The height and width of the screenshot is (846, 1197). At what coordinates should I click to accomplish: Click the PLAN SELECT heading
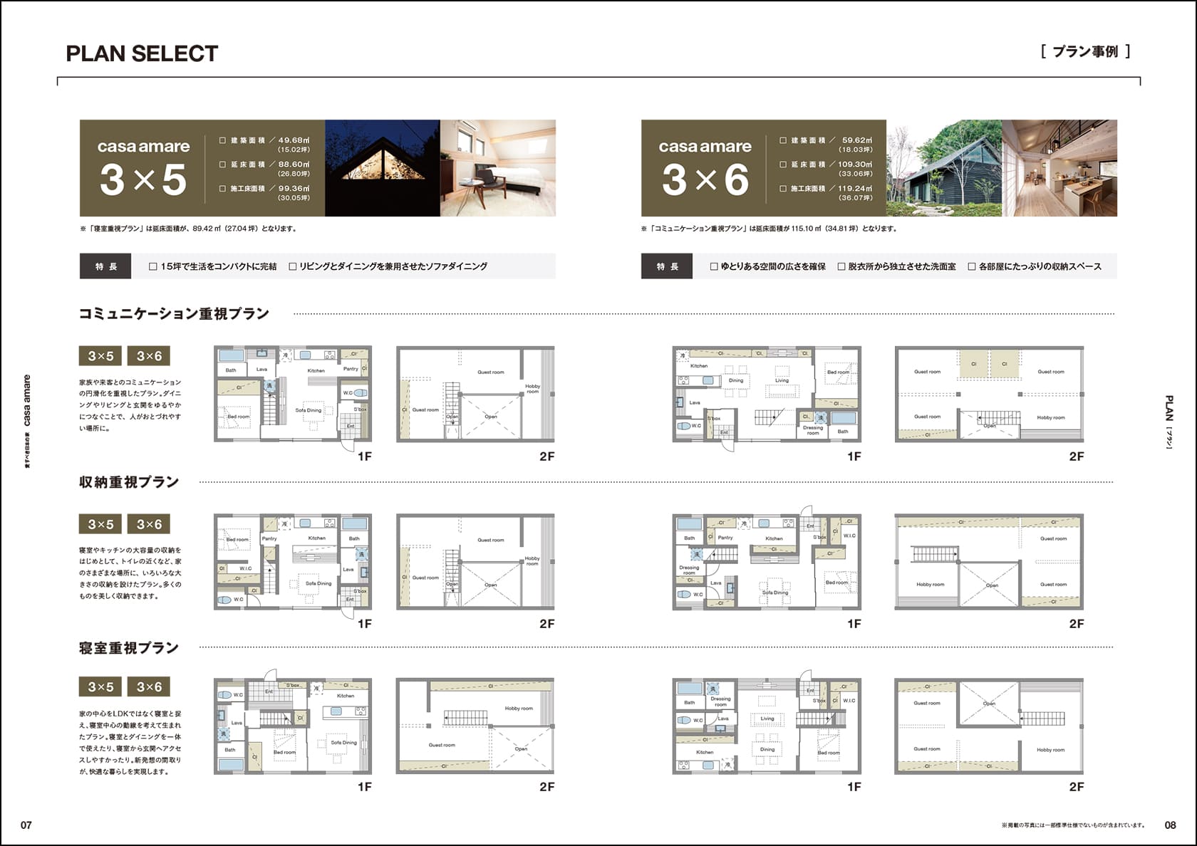[x=142, y=53]
